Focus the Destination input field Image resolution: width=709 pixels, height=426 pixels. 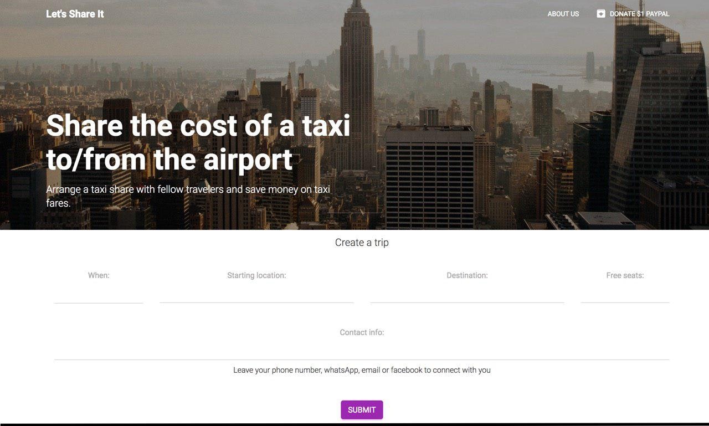pyautogui.click(x=467, y=294)
